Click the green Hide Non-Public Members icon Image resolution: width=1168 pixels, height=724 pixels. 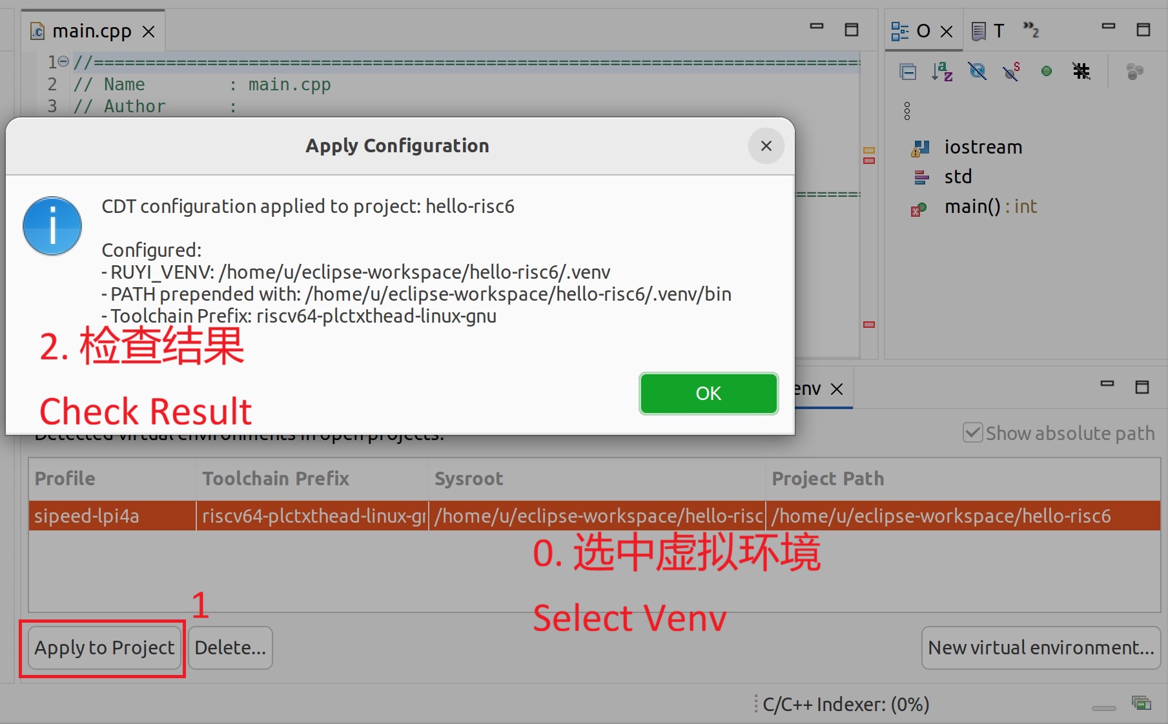click(1046, 71)
